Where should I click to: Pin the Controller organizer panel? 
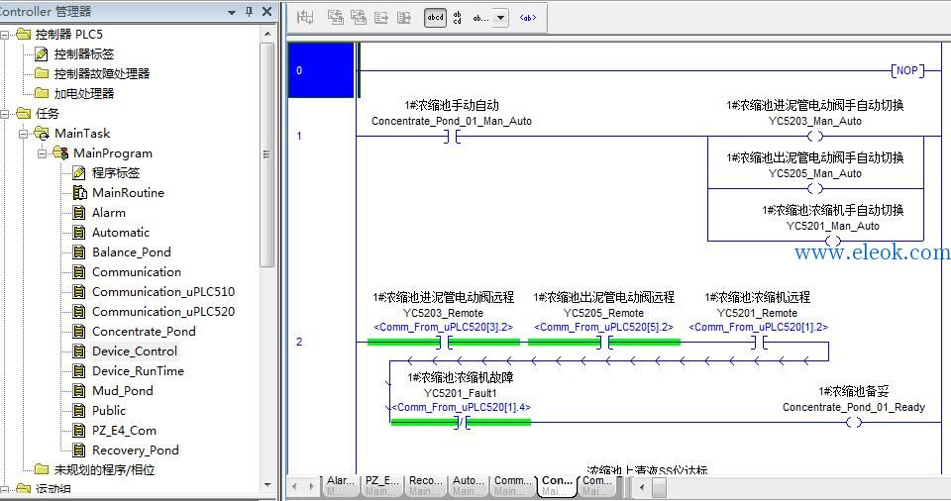coord(250,12)
